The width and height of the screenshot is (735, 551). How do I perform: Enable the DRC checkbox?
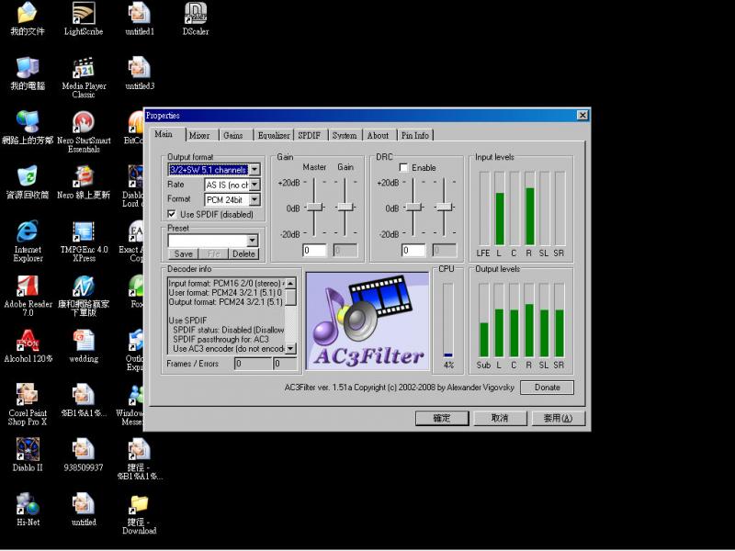[x=403, y=168]
